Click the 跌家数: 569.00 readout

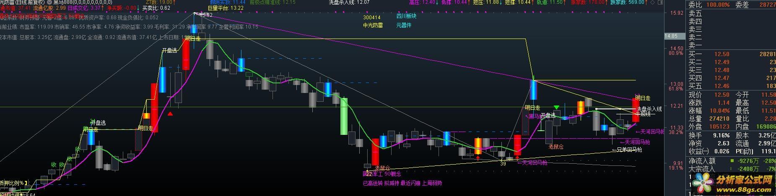630,3
